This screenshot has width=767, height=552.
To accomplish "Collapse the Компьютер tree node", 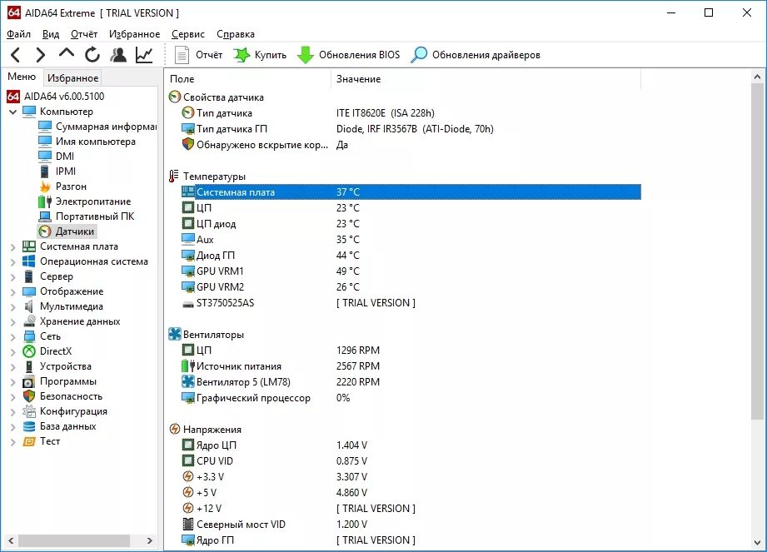I will tap(13, 112).
